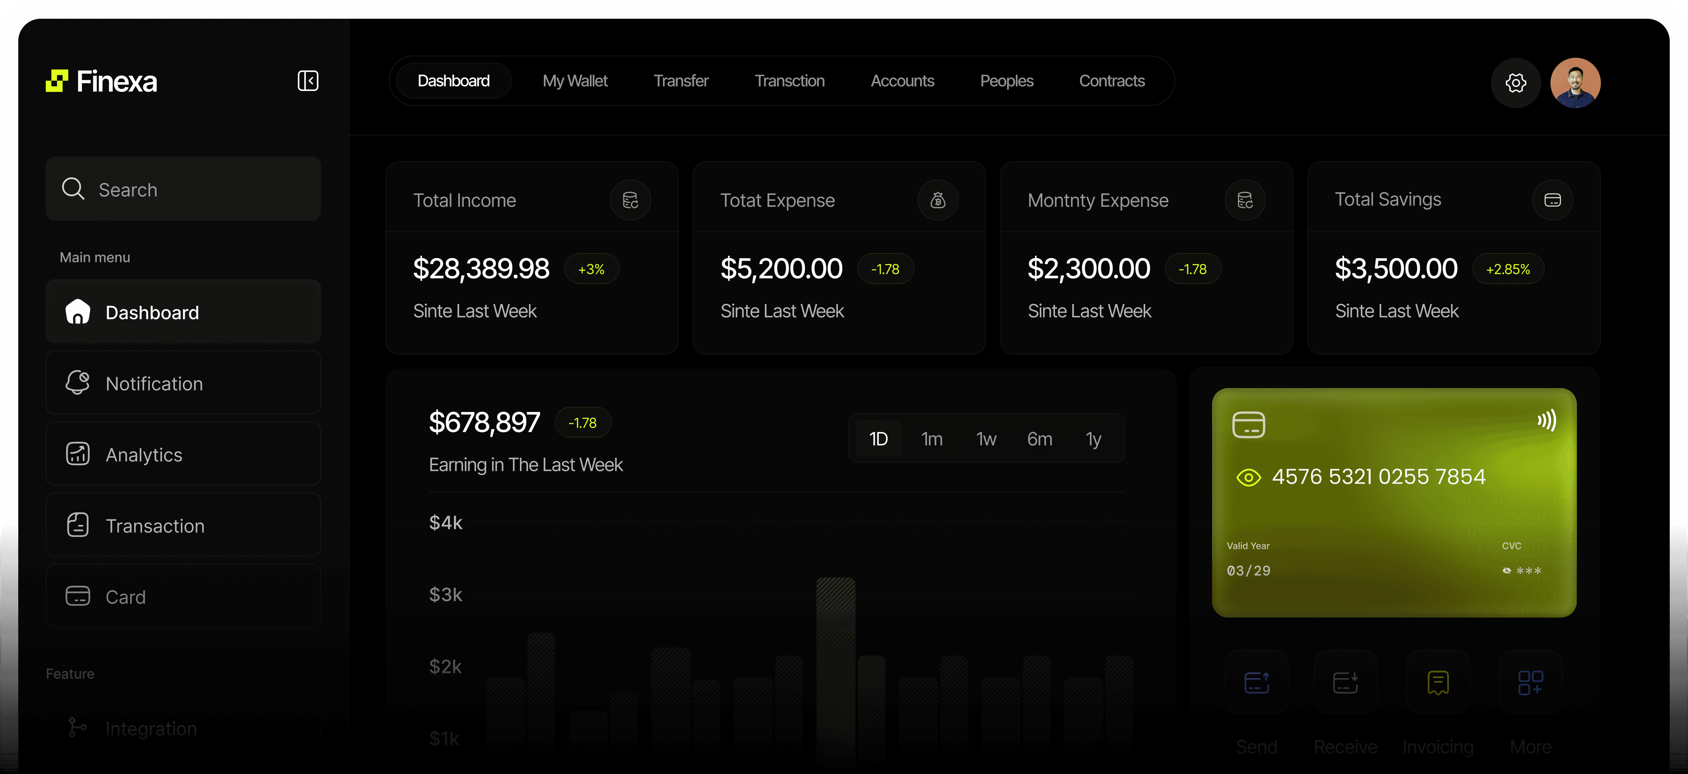Click the coins icon on Total Income card
Screen dimensions: 1688x774
click(x=631, y=200)
